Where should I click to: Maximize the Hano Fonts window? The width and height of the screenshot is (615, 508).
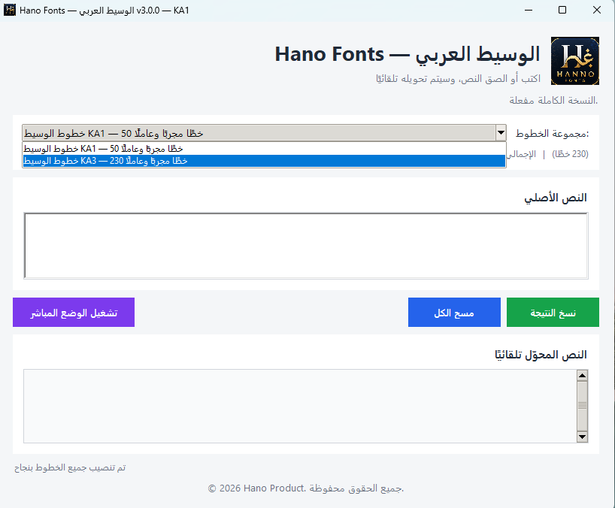(562, 10)
